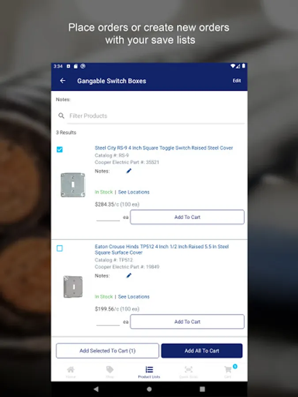The width and height of the screenshot is (298, 397).
Task: Focus the Filter Products field
Action: point(155,116)
